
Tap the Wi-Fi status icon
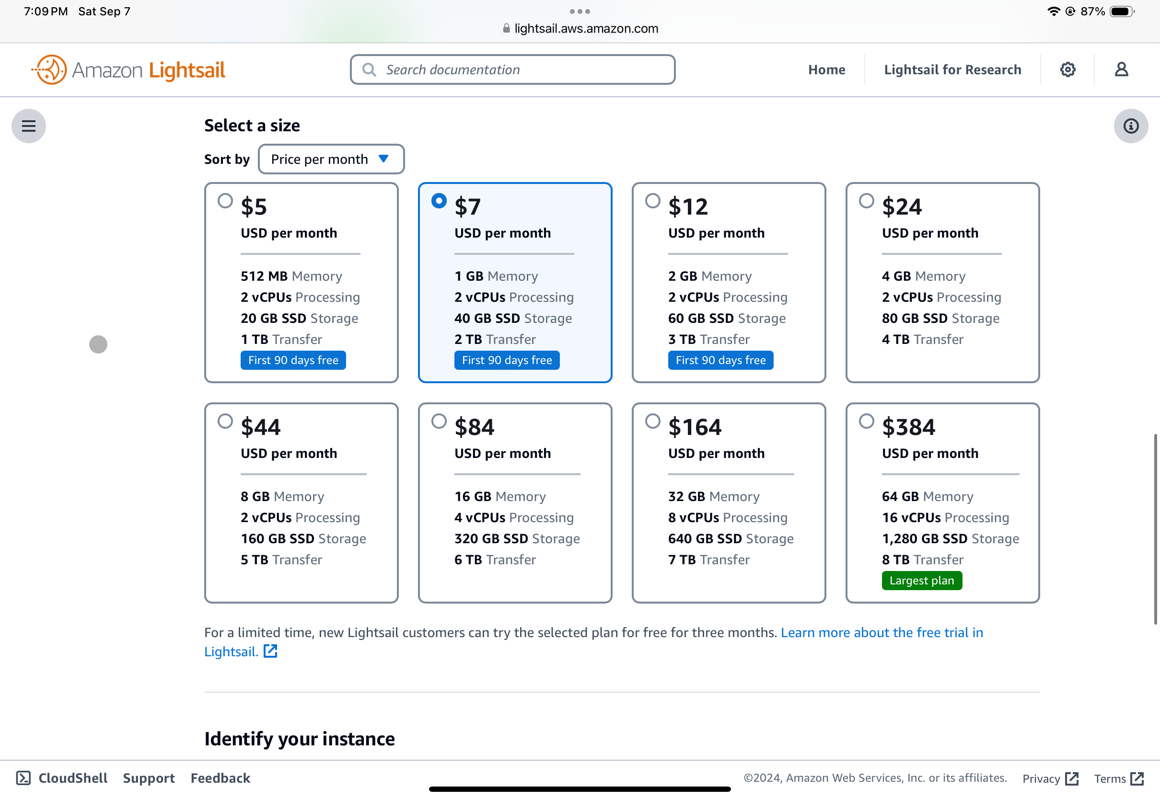click(1054, 11)
